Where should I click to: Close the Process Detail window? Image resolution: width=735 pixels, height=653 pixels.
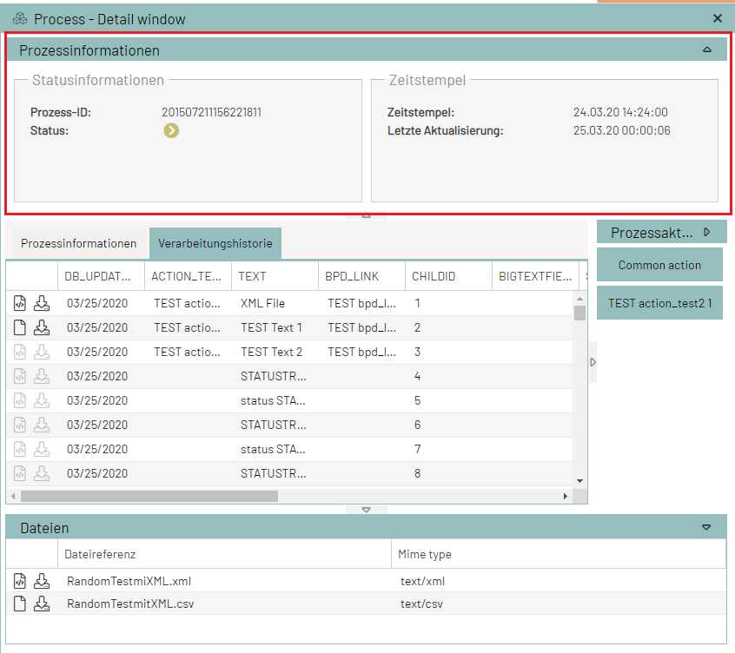[718, 18]
